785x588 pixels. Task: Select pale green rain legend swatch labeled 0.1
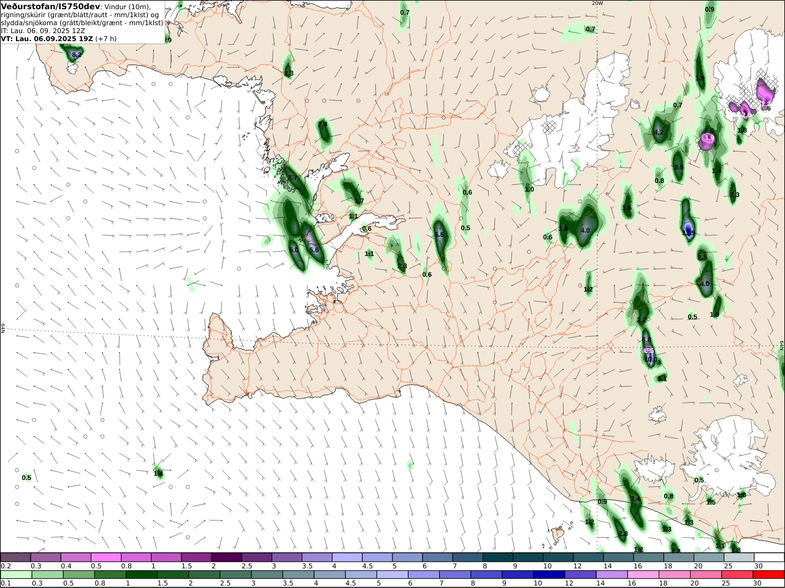[x=16, y=574]
